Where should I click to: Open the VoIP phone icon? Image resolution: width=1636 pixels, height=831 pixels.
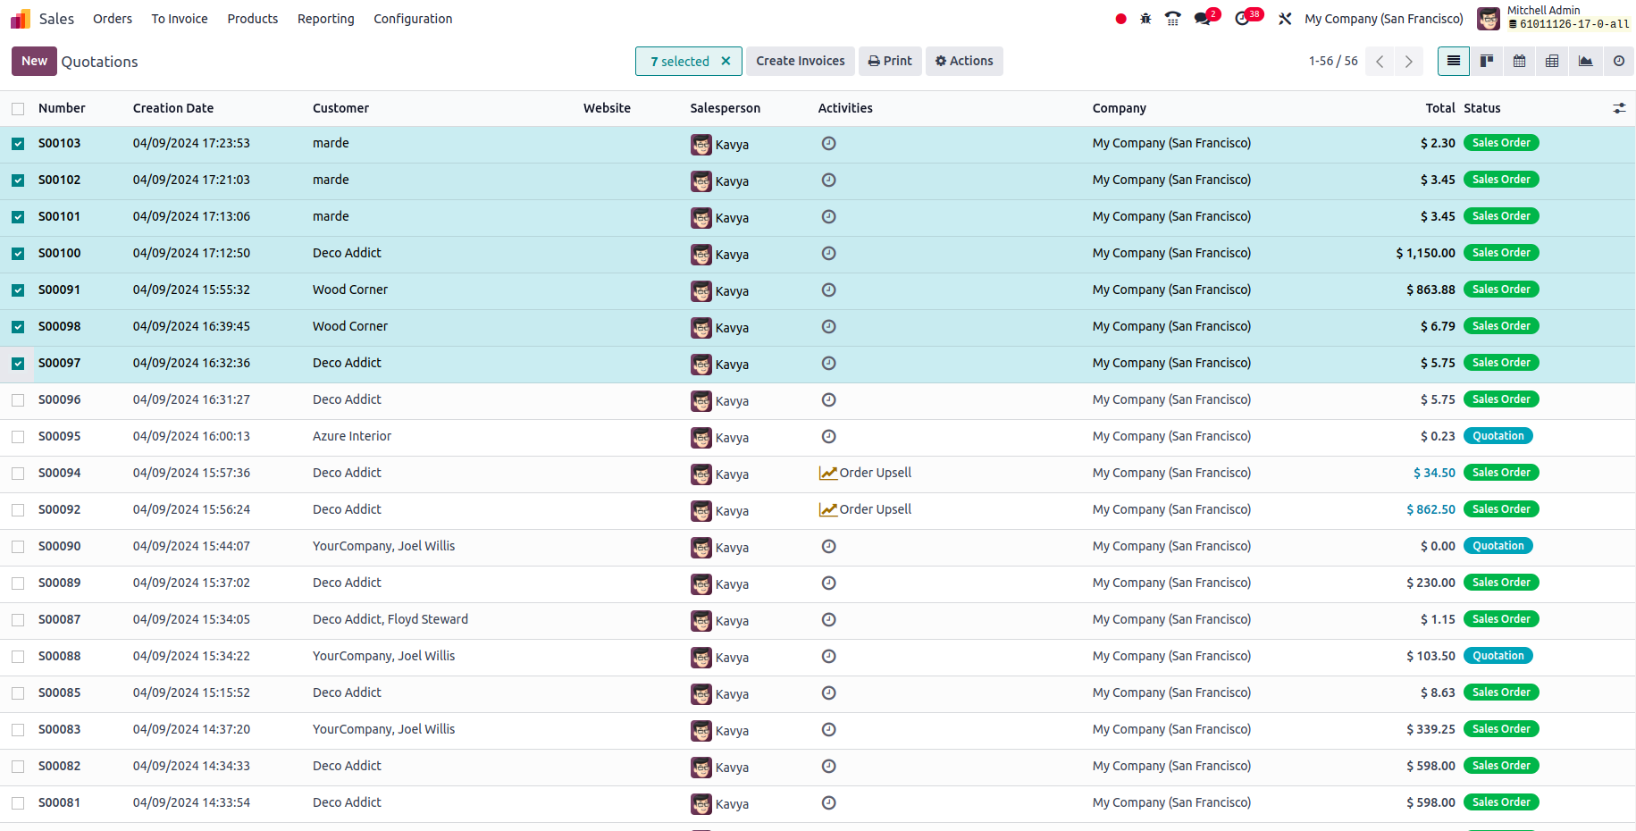(x=1173, y=19)
